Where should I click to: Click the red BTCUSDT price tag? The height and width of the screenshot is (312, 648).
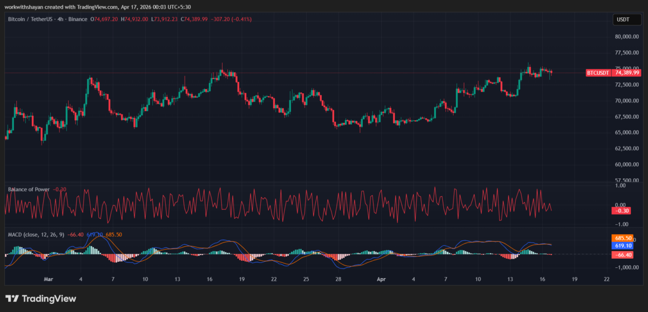(x=597, y=72)
